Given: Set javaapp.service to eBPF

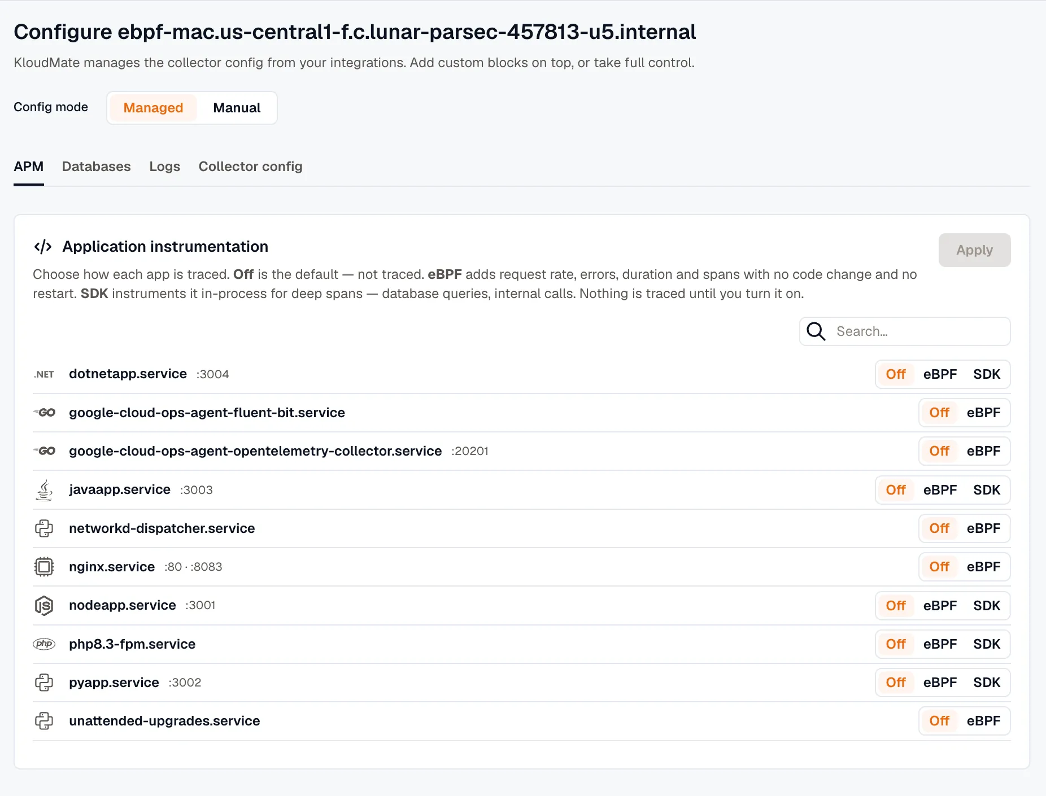Looking at the screenshot, I should pos(940,490).
